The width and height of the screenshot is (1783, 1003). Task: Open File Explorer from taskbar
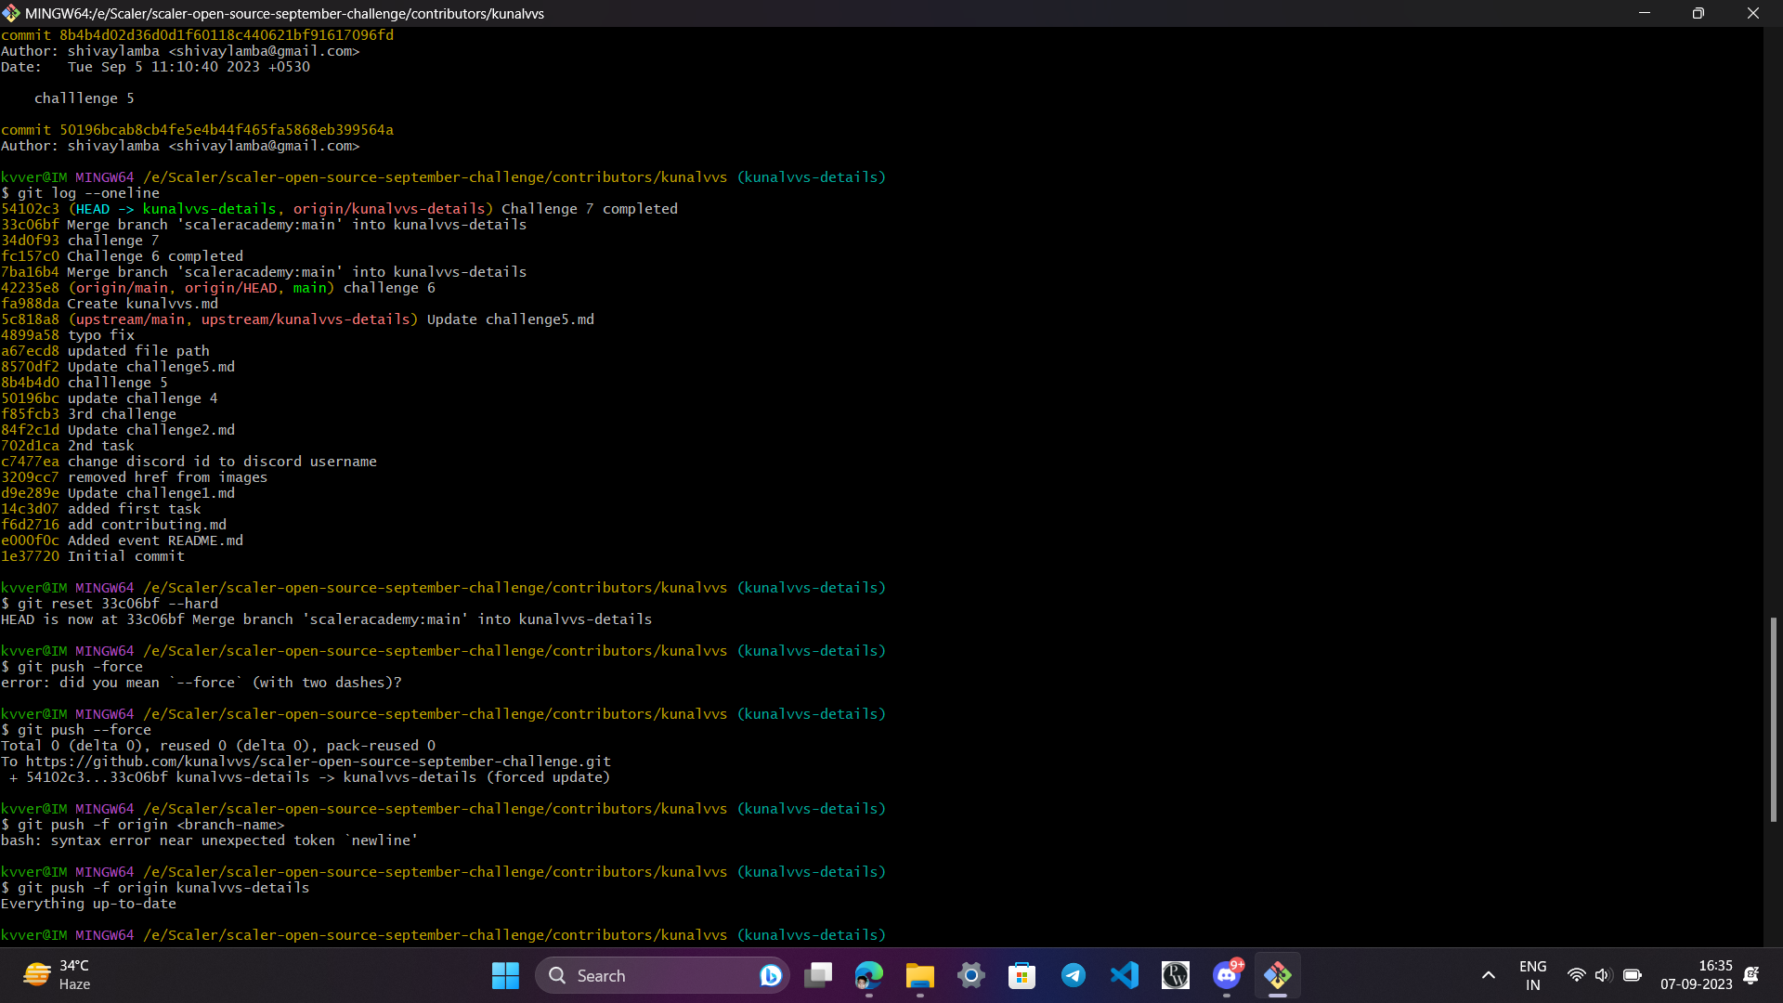pos(920,976)
